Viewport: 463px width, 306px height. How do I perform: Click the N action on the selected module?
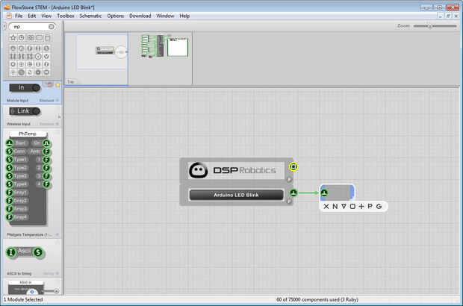[335, 206]
